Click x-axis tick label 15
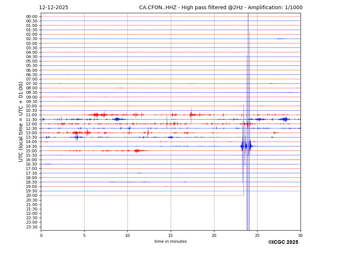 (x=171, y=235)
